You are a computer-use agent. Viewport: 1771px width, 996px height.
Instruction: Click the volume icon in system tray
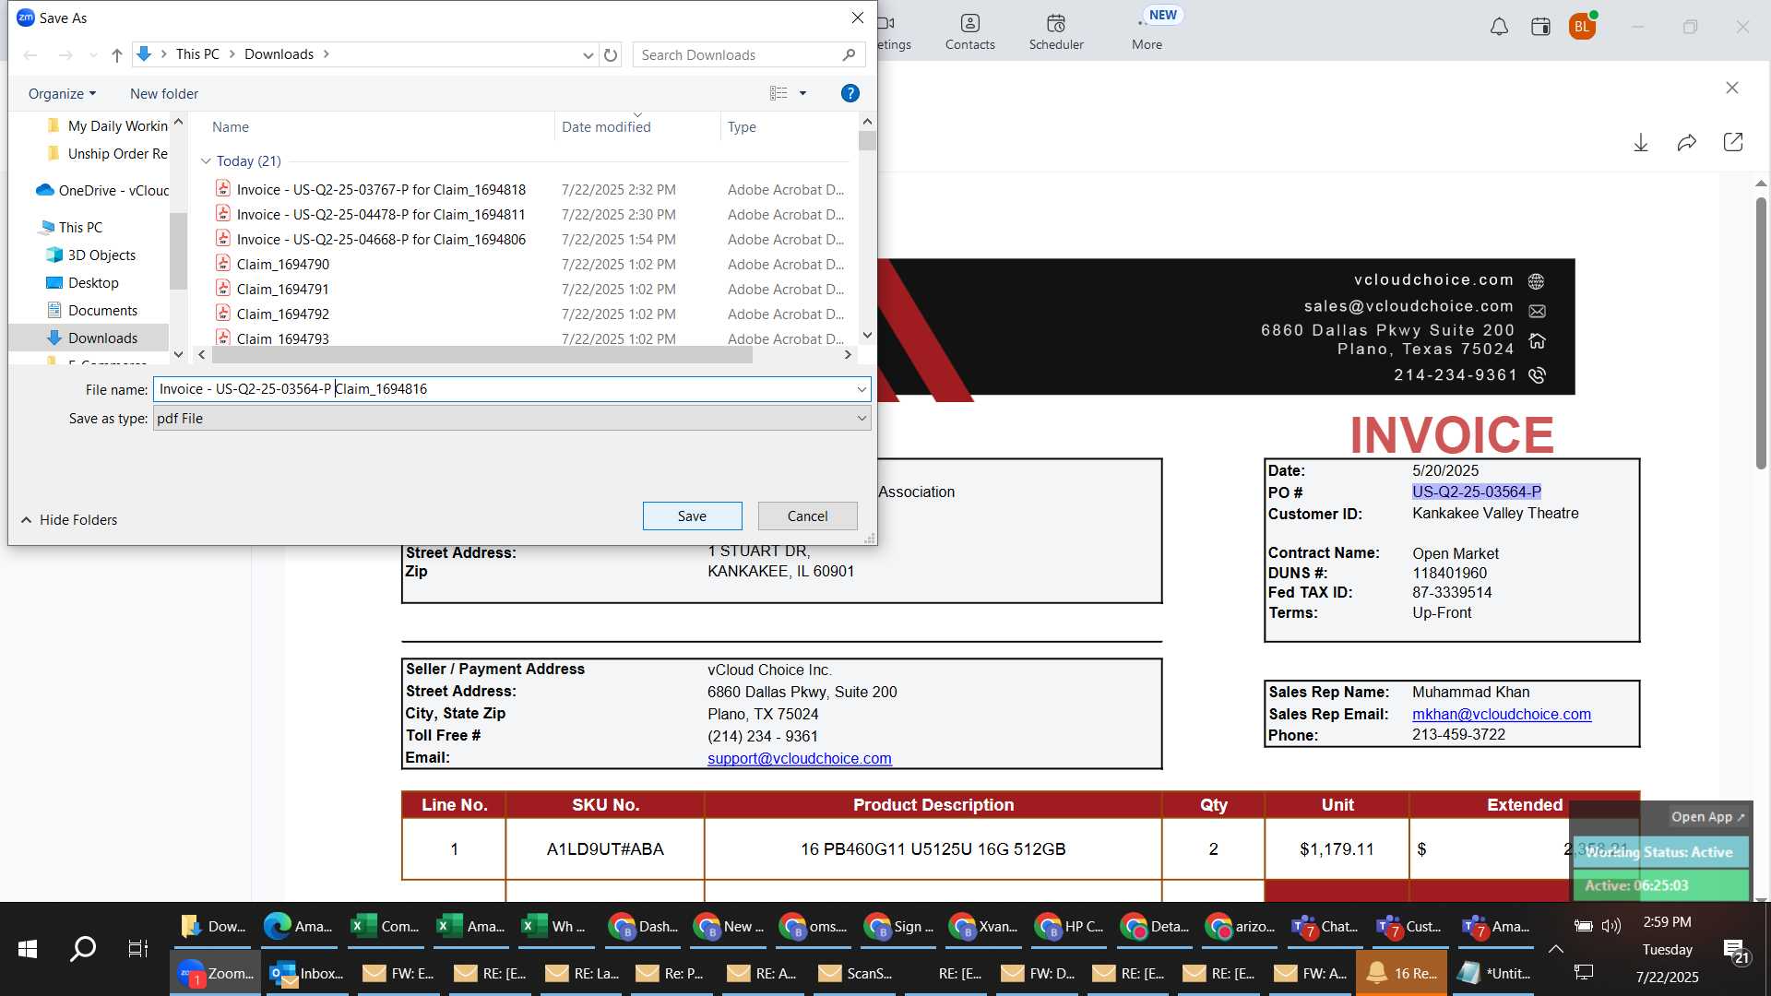[1611, 926]
